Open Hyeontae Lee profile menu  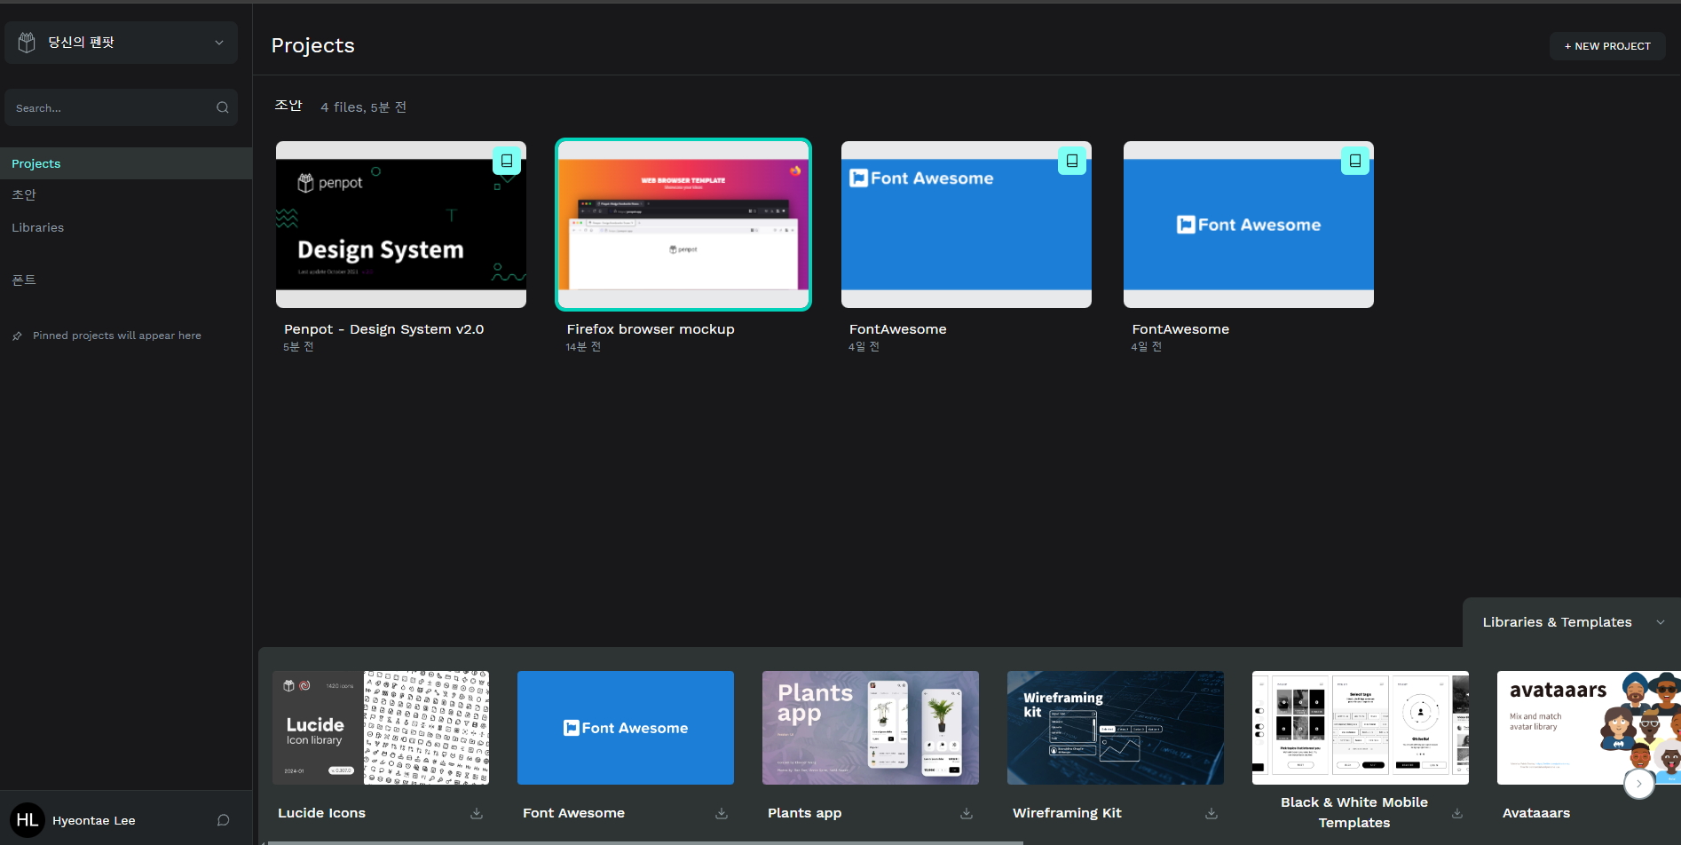point(93,820)
